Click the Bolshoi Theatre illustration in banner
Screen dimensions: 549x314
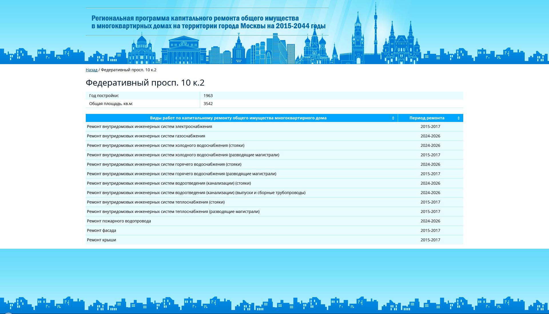184,51
